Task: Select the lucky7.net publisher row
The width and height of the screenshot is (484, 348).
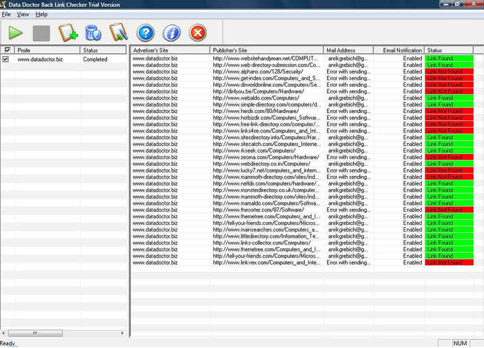Action: (x=302, y=170)
